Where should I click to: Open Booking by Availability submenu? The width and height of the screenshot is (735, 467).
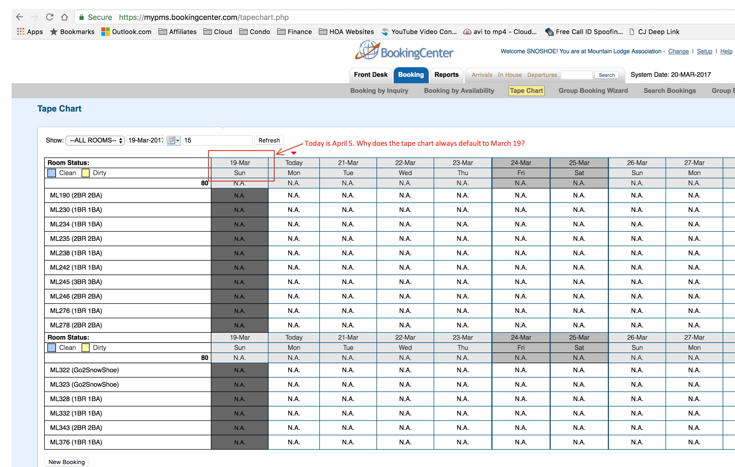point(459,91)
